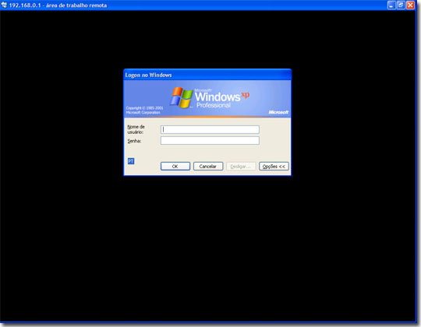Click the Cancelar button
The image size is (421, 327).
[x=208, y=166]
